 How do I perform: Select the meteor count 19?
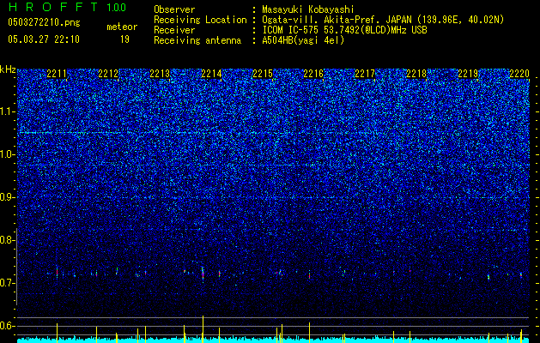tap(124, 39)
